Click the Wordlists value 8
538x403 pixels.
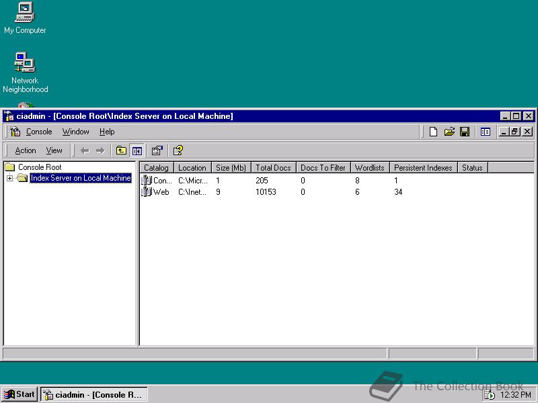click(x=357, y=180)
